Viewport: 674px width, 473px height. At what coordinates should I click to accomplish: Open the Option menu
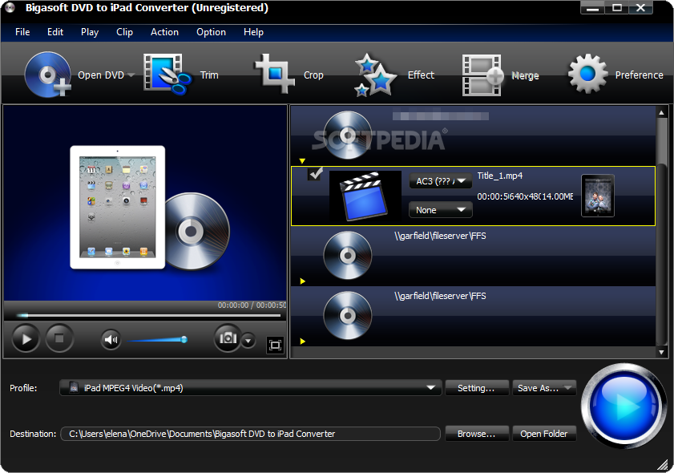pyautogui.click(x=211, y=32)
